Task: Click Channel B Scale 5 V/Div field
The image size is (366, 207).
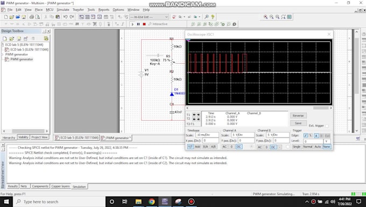Action: (278, 135)
